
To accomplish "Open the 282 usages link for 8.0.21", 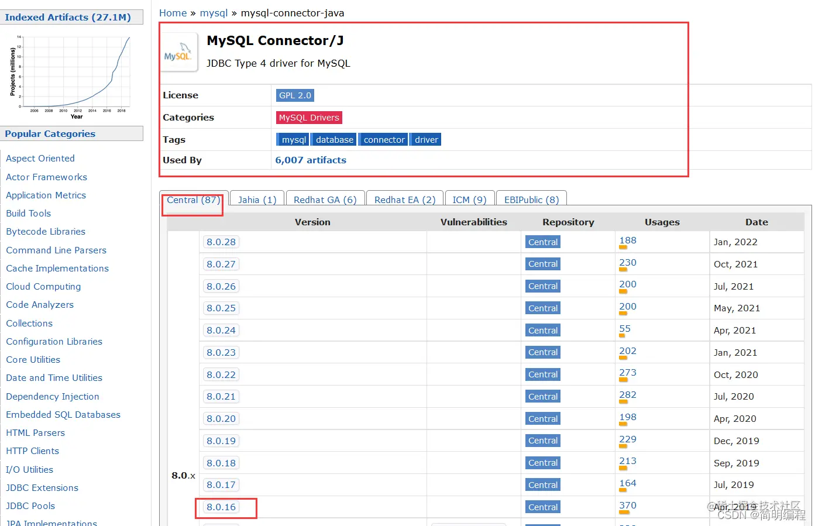I will pyautogui.click(x=628, y=395).
